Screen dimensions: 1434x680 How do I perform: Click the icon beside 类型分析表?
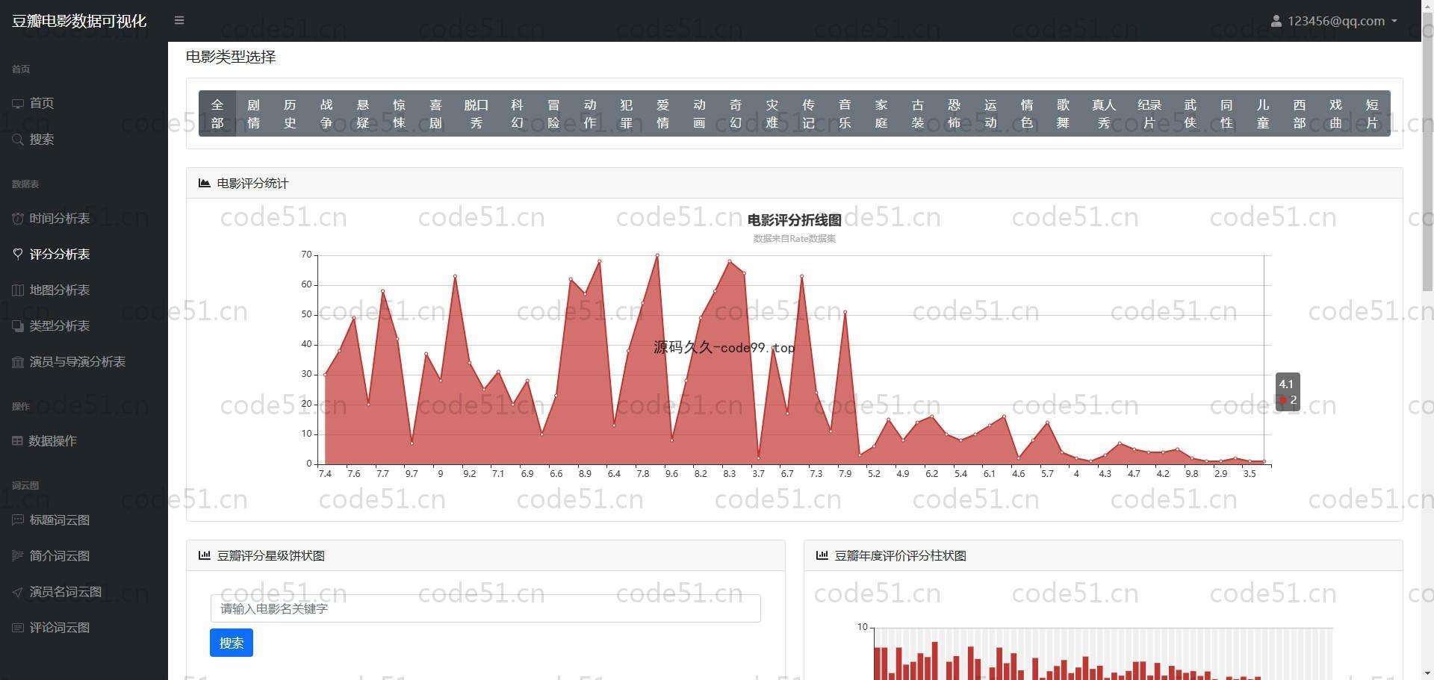(x=18, y=325)
